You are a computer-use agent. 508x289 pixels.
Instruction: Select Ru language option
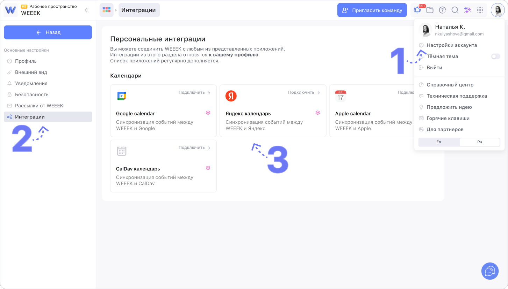[x=479, y=142]
